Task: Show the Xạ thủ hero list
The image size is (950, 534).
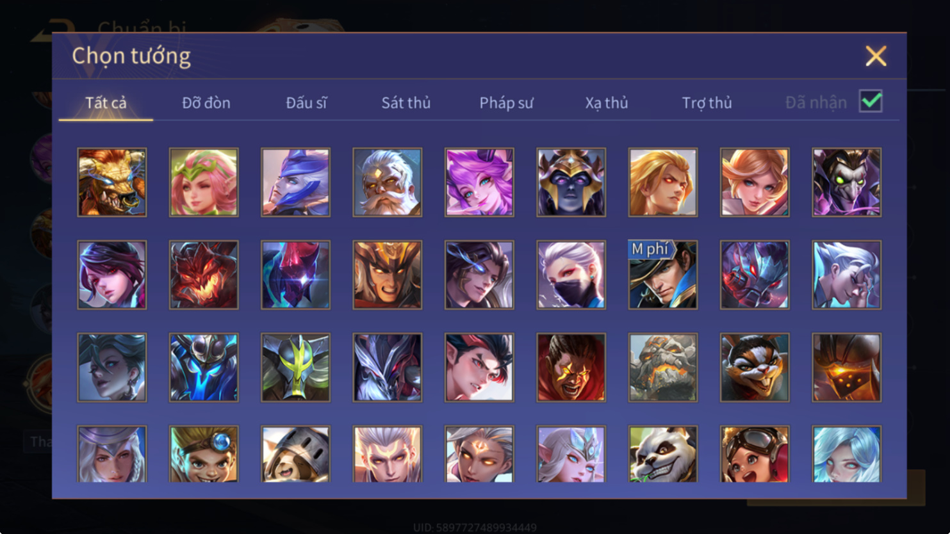Action: pos(607,102)
